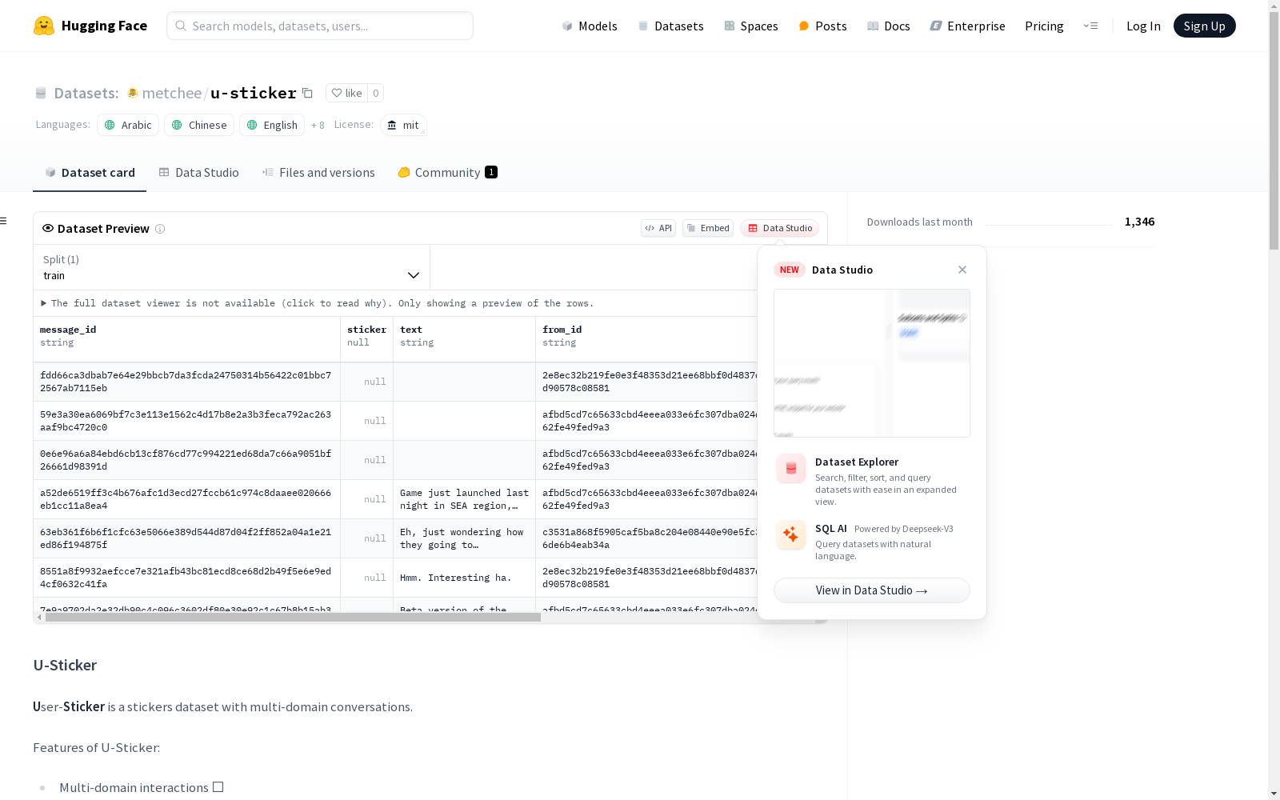This screenshot has width=1280, height=800.
Task: Open Posts from top navigation
Action: point(823,26)
